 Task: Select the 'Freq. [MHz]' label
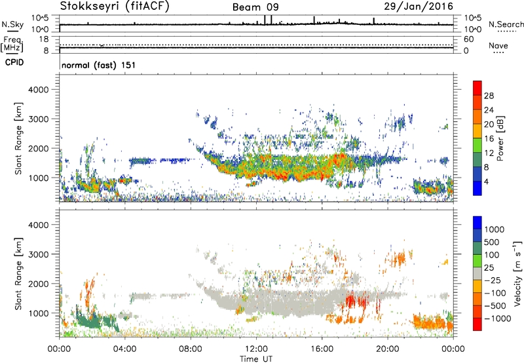[12, 45]
